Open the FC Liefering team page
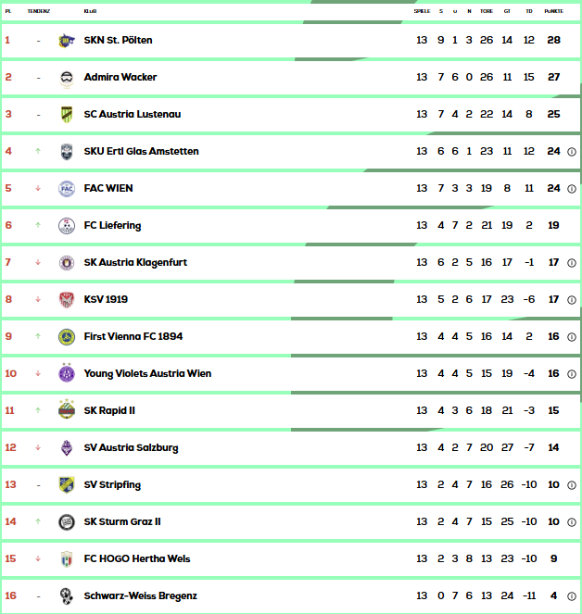582x614 pixels. pos(112,225)
